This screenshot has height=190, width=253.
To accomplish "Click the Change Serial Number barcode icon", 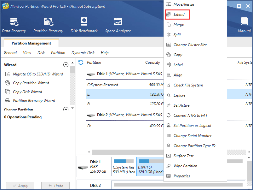I will [169, 135].
